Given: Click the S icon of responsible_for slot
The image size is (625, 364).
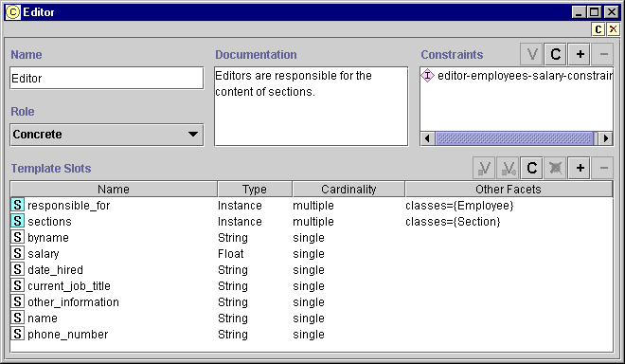Looking at the screenshot, I should coord(18,205).
